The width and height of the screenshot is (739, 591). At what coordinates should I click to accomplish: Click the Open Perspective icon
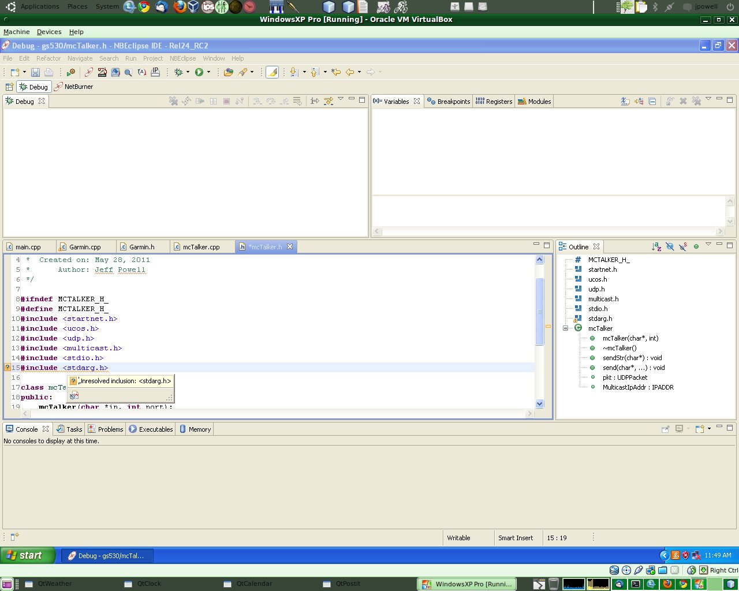click(9, 87)
